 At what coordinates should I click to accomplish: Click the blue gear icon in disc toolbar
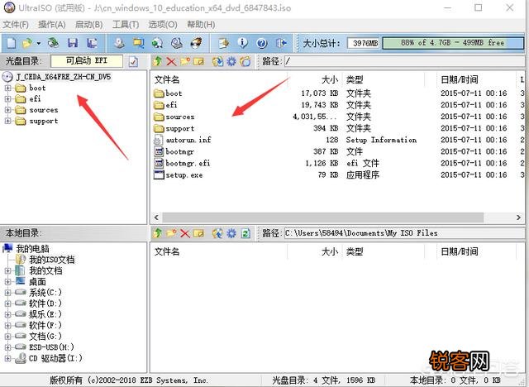231,61
